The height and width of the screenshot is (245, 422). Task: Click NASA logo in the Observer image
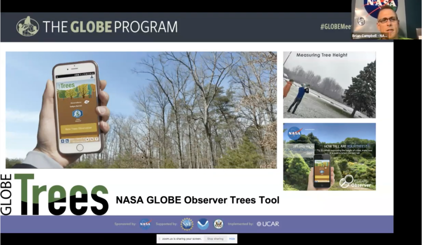(x=295, y=133)
